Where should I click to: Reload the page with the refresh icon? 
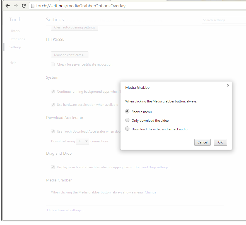click(24, 6)
